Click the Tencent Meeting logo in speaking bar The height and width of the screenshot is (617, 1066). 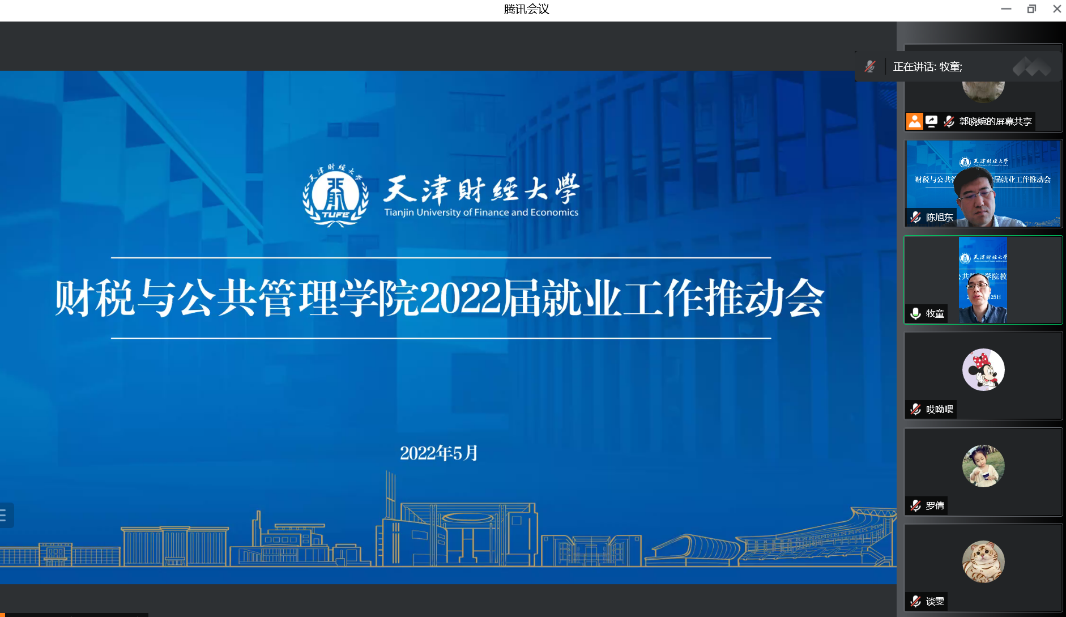[1031, 67]
